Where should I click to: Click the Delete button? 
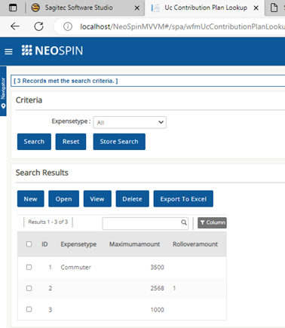pos(132,199)
